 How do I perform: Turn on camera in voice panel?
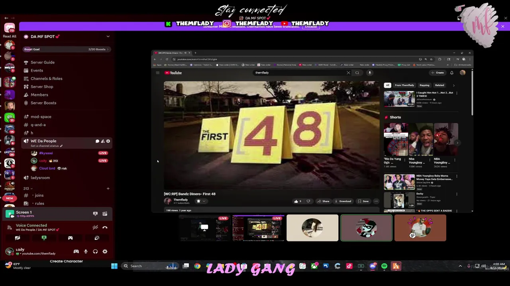pos(18,238)
